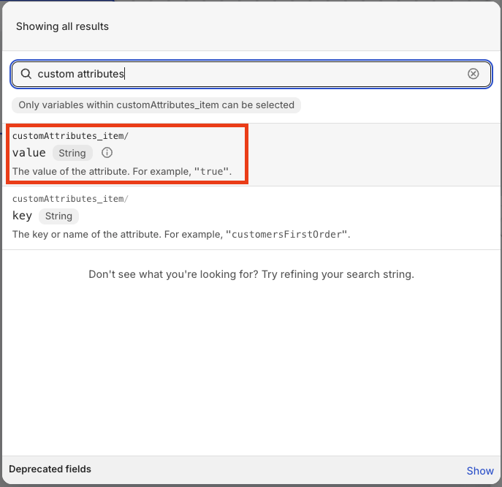Click the customAttributes_item/ path above key
The image size is (502, 487).
point(61,199)
